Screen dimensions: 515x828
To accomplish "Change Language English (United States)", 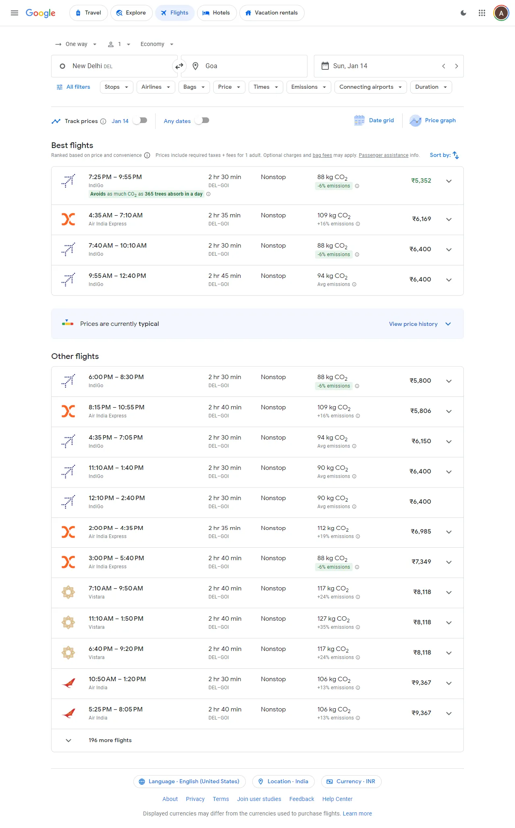I will 189,782.
